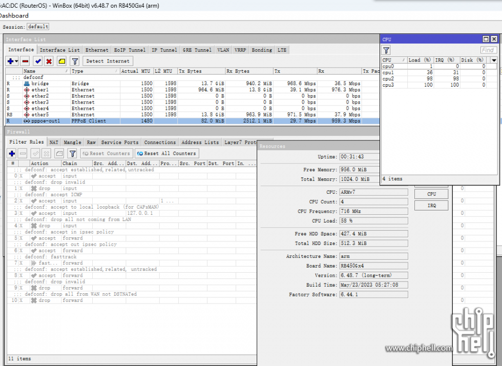Switch to the Mangle tab in Firewall
The height and width of the screenshot is (366, 502).
pyautogui.click(x=72, y=143)
